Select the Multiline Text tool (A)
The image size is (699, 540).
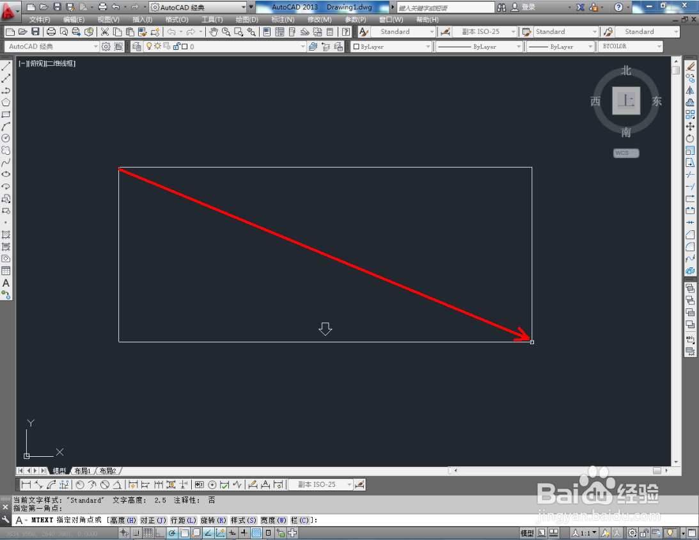6,283
